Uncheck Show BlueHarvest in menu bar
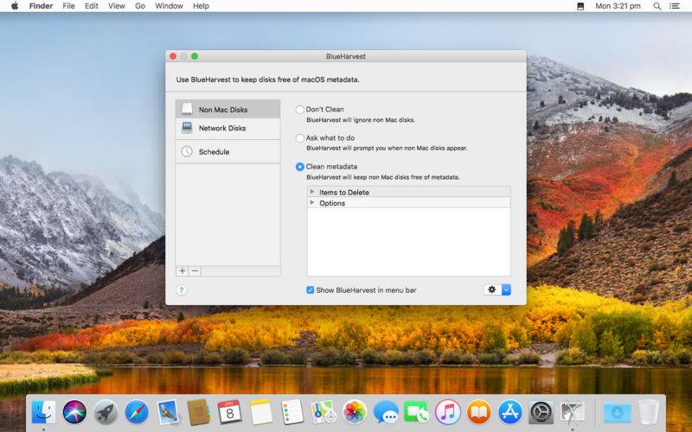The width and height of the screenshot is (692, 432). point(311,290)
